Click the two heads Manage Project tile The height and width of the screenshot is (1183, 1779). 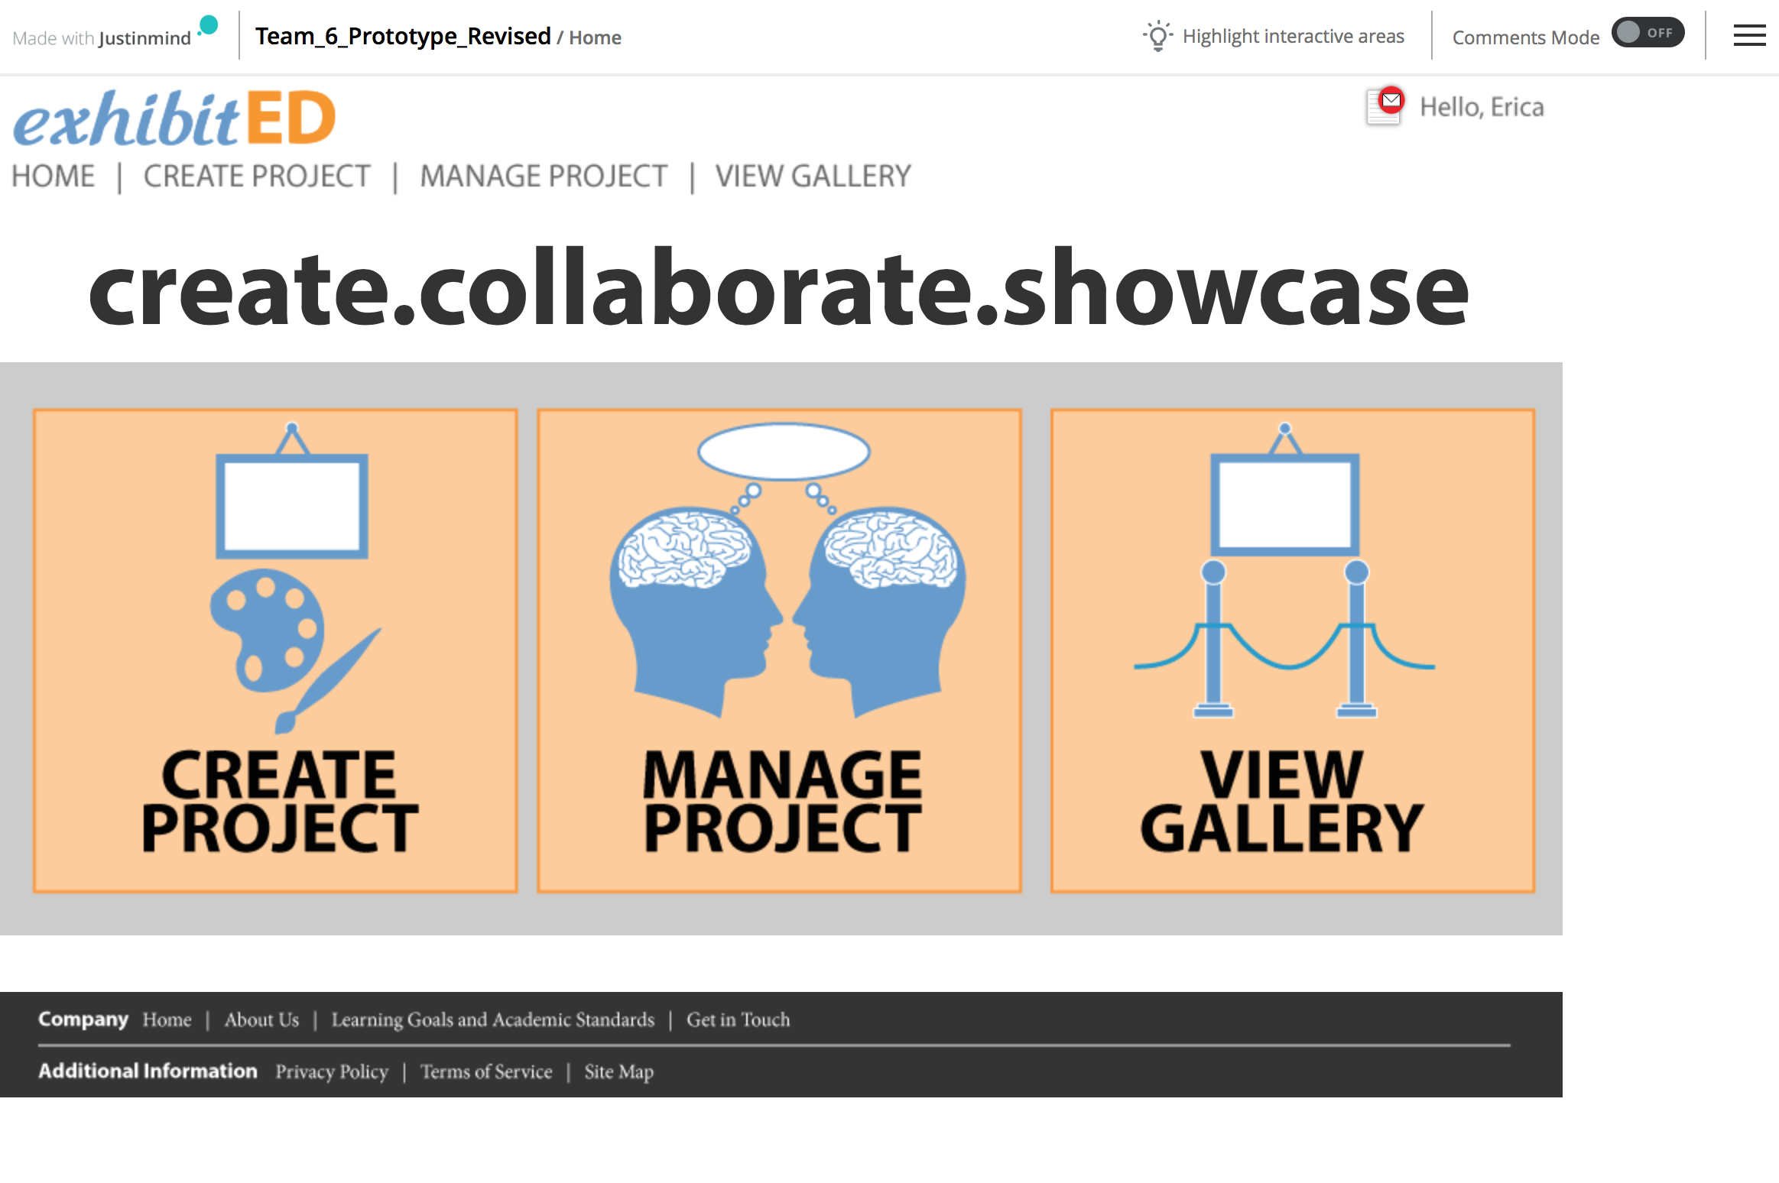[x=779, y=650]
